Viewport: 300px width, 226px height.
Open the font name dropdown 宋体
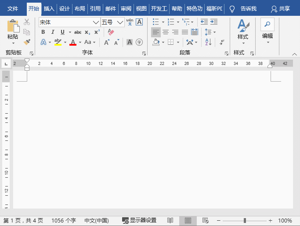pyautogui.click(x=69, y=22)
